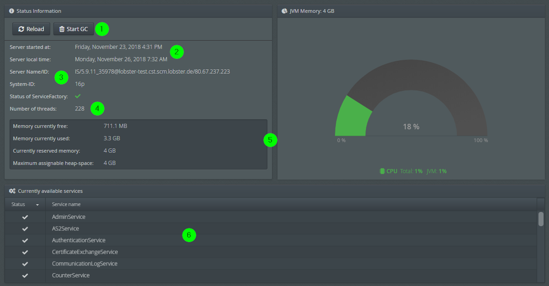Select the CertificateExchangeService row name
This screenshot has height=286, width=549.
coord(85,252)
